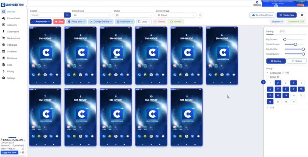Click the Rotate button
The image size is (308, 157).
click(x=297, y=61)
